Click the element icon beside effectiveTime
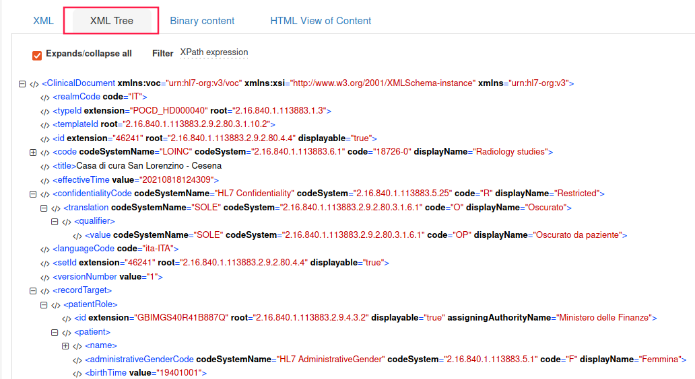This screenshot has height=379, width=695. pos(44,180)
